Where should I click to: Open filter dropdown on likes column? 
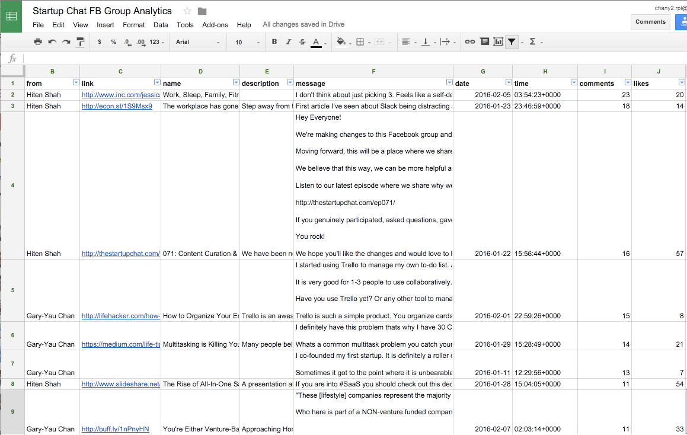682,82
